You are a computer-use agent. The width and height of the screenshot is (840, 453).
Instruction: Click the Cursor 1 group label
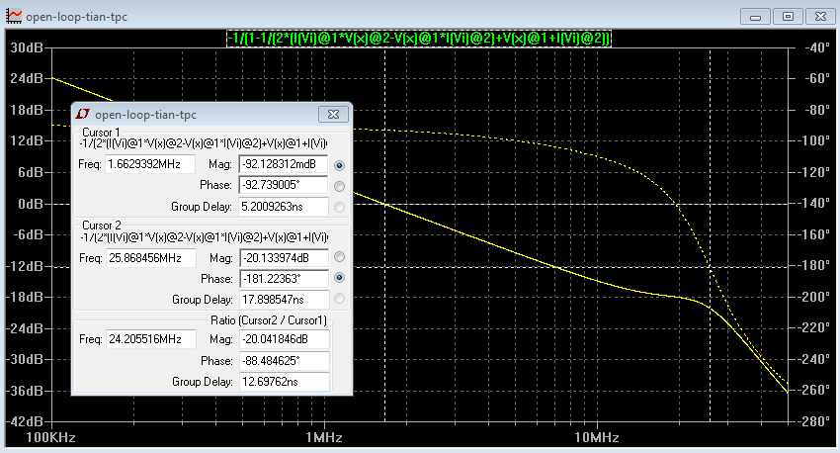[x=101, y=133]
